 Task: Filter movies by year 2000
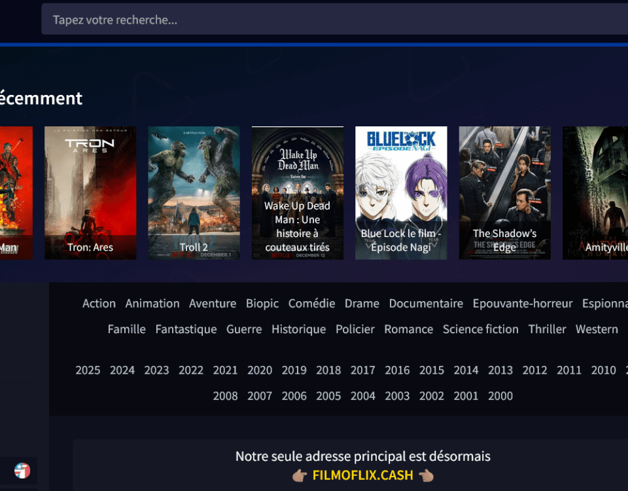500,396
